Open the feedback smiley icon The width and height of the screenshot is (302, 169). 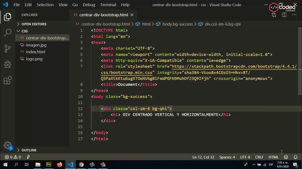(286, 157)
